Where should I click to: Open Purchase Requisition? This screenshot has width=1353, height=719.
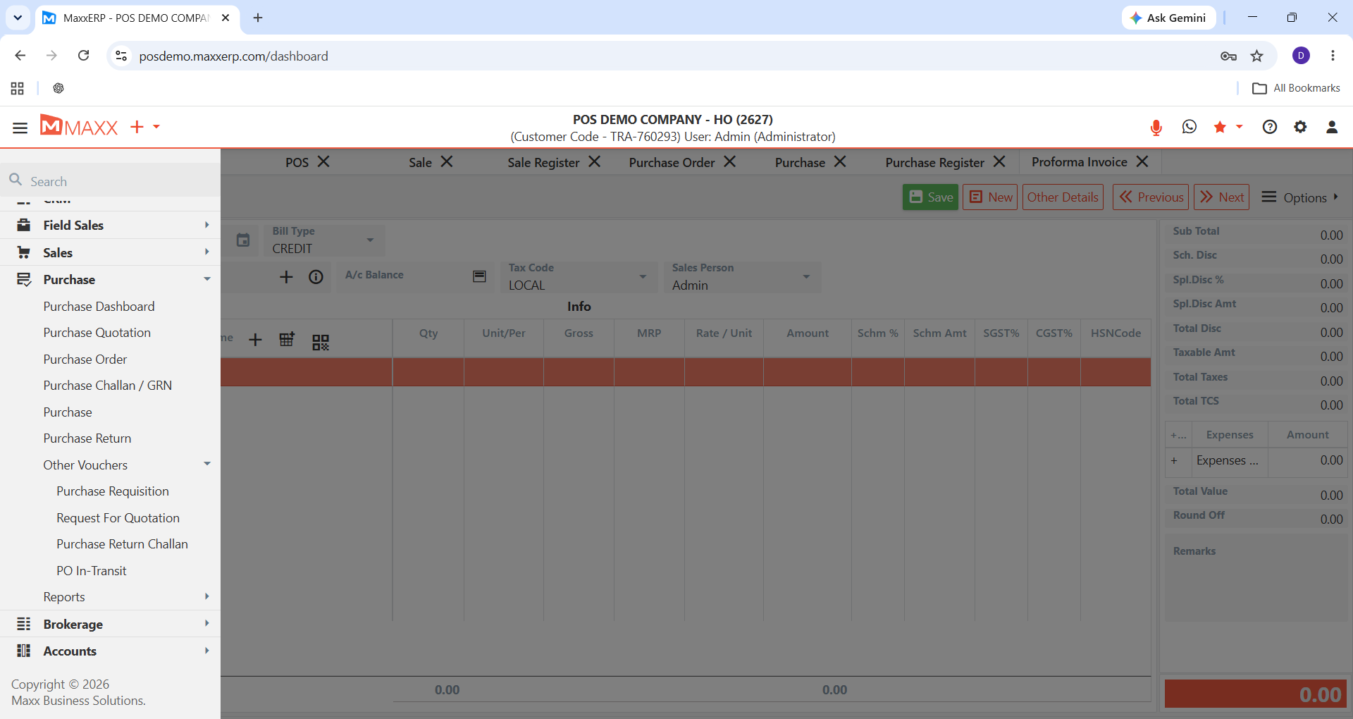(113, 491)
